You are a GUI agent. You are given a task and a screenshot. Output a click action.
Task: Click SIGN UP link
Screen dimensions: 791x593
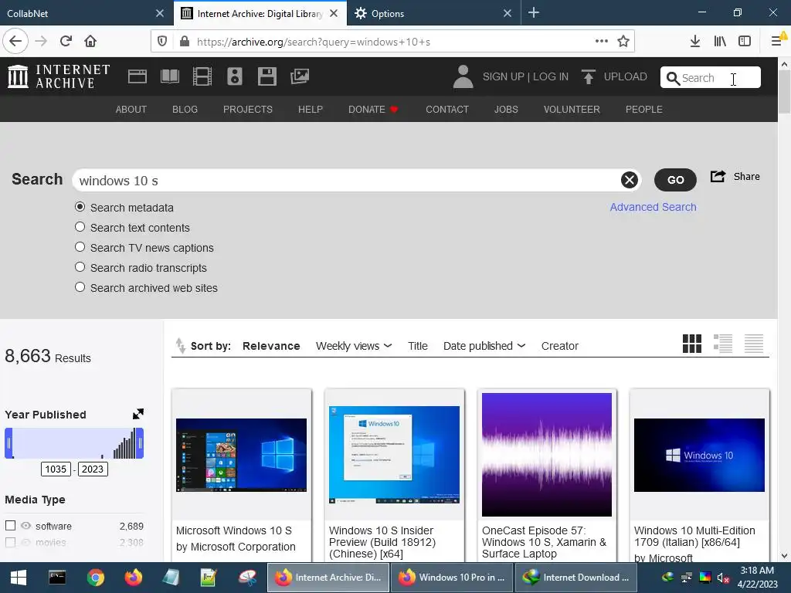(x=503, y=76)
